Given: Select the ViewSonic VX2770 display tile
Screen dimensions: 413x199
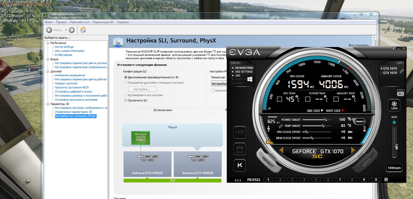Looking at the screenshot, I should 141,138.
